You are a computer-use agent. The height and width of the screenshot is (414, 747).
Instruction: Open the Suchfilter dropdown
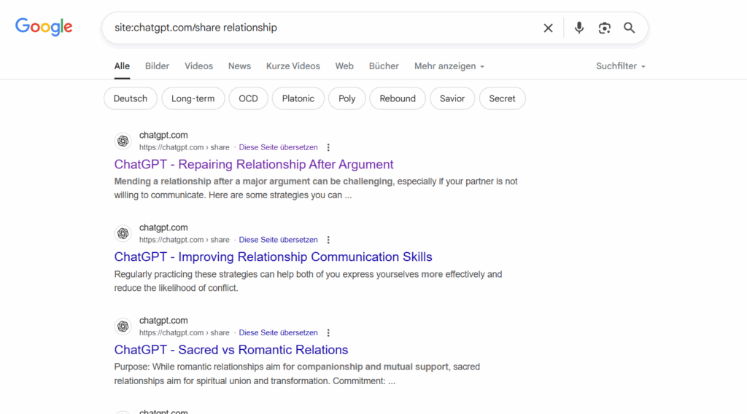621,66
